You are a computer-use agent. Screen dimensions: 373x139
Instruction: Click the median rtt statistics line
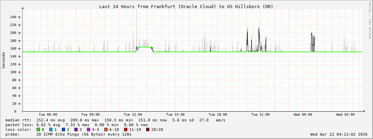[115, 120]
